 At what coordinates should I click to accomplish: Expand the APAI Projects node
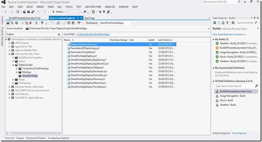[x=9, y=43]
